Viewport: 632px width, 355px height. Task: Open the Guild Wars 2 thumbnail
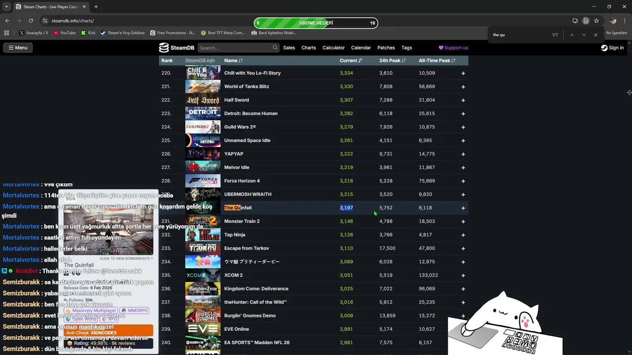(203, 127)
